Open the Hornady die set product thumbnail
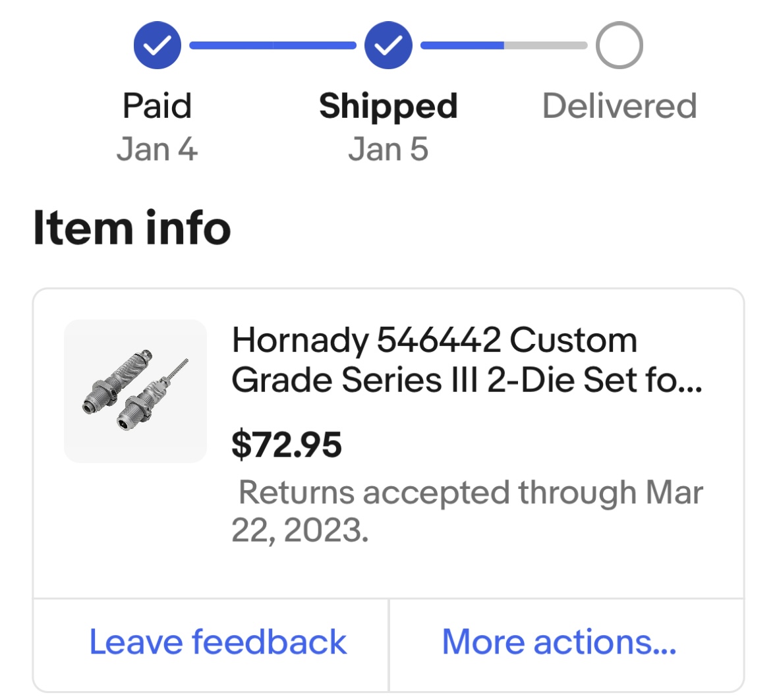 (x=135, y=391)
